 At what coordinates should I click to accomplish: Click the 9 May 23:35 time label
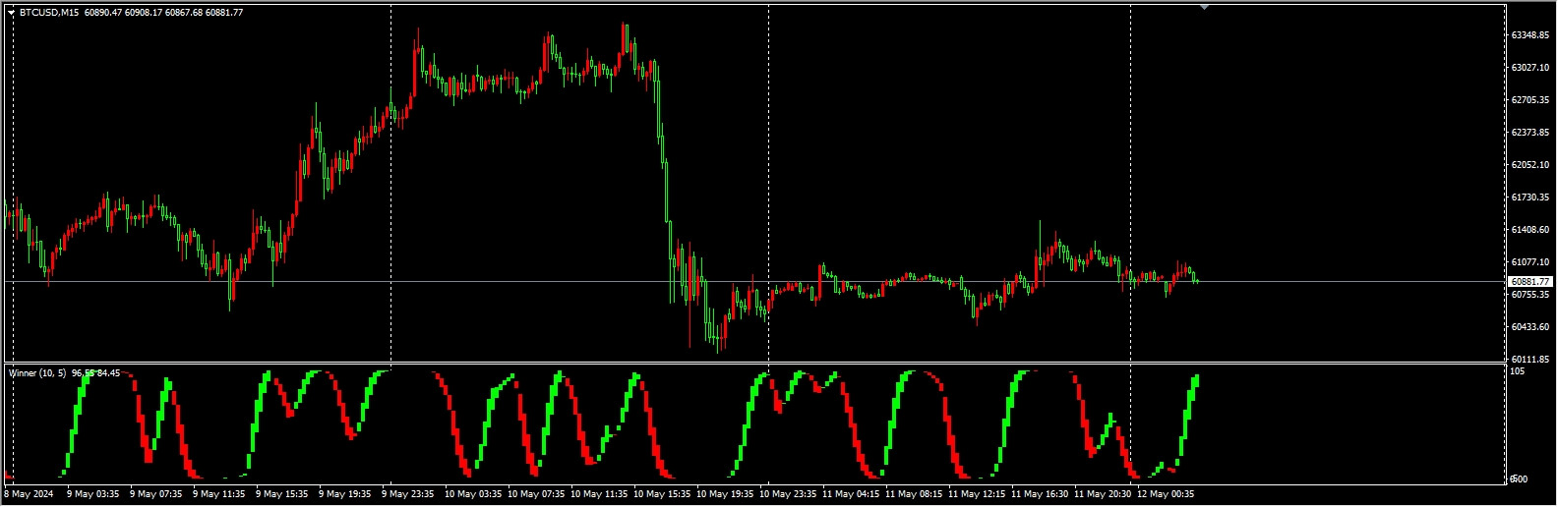pos(407,494)
